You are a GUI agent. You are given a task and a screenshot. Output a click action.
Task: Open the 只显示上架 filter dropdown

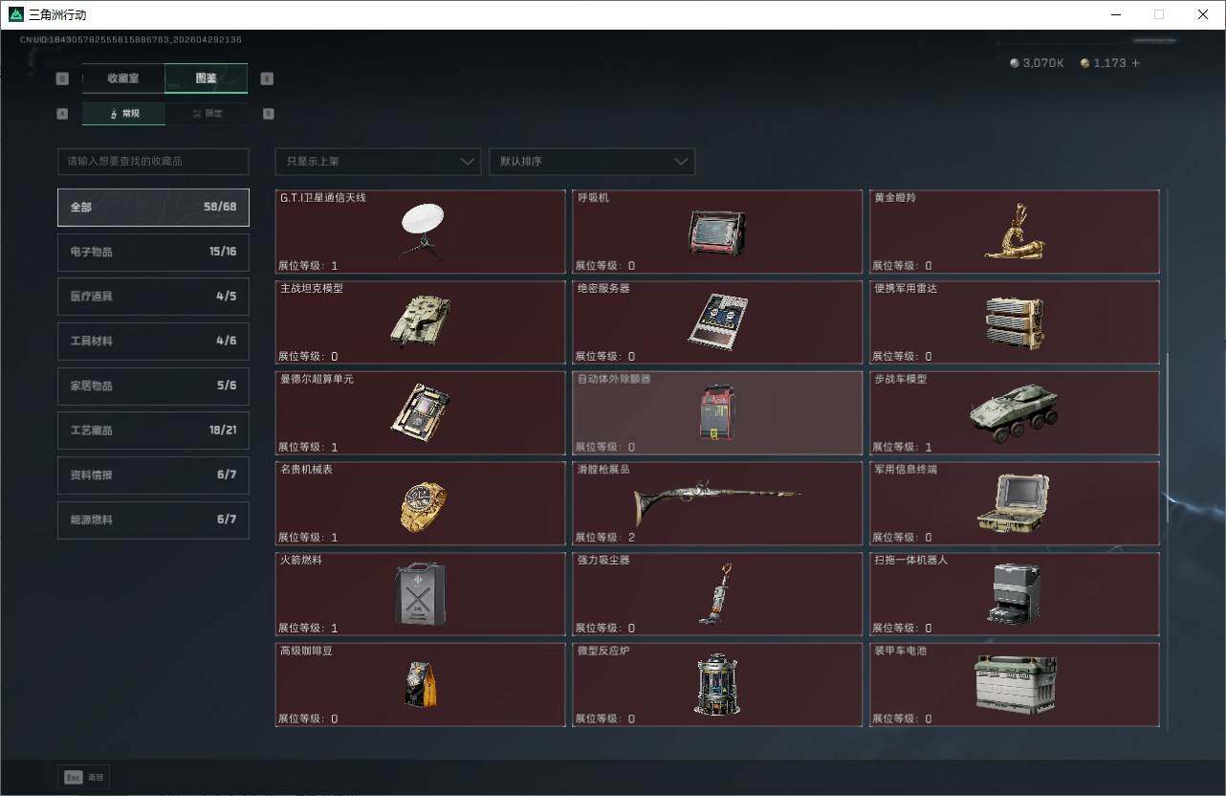coord(377,162)
